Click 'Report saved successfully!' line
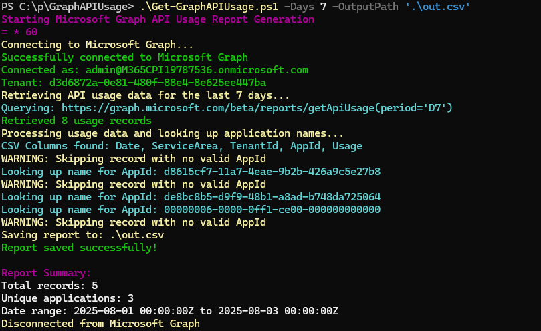 pyautogui.click(x=80, y=248)
